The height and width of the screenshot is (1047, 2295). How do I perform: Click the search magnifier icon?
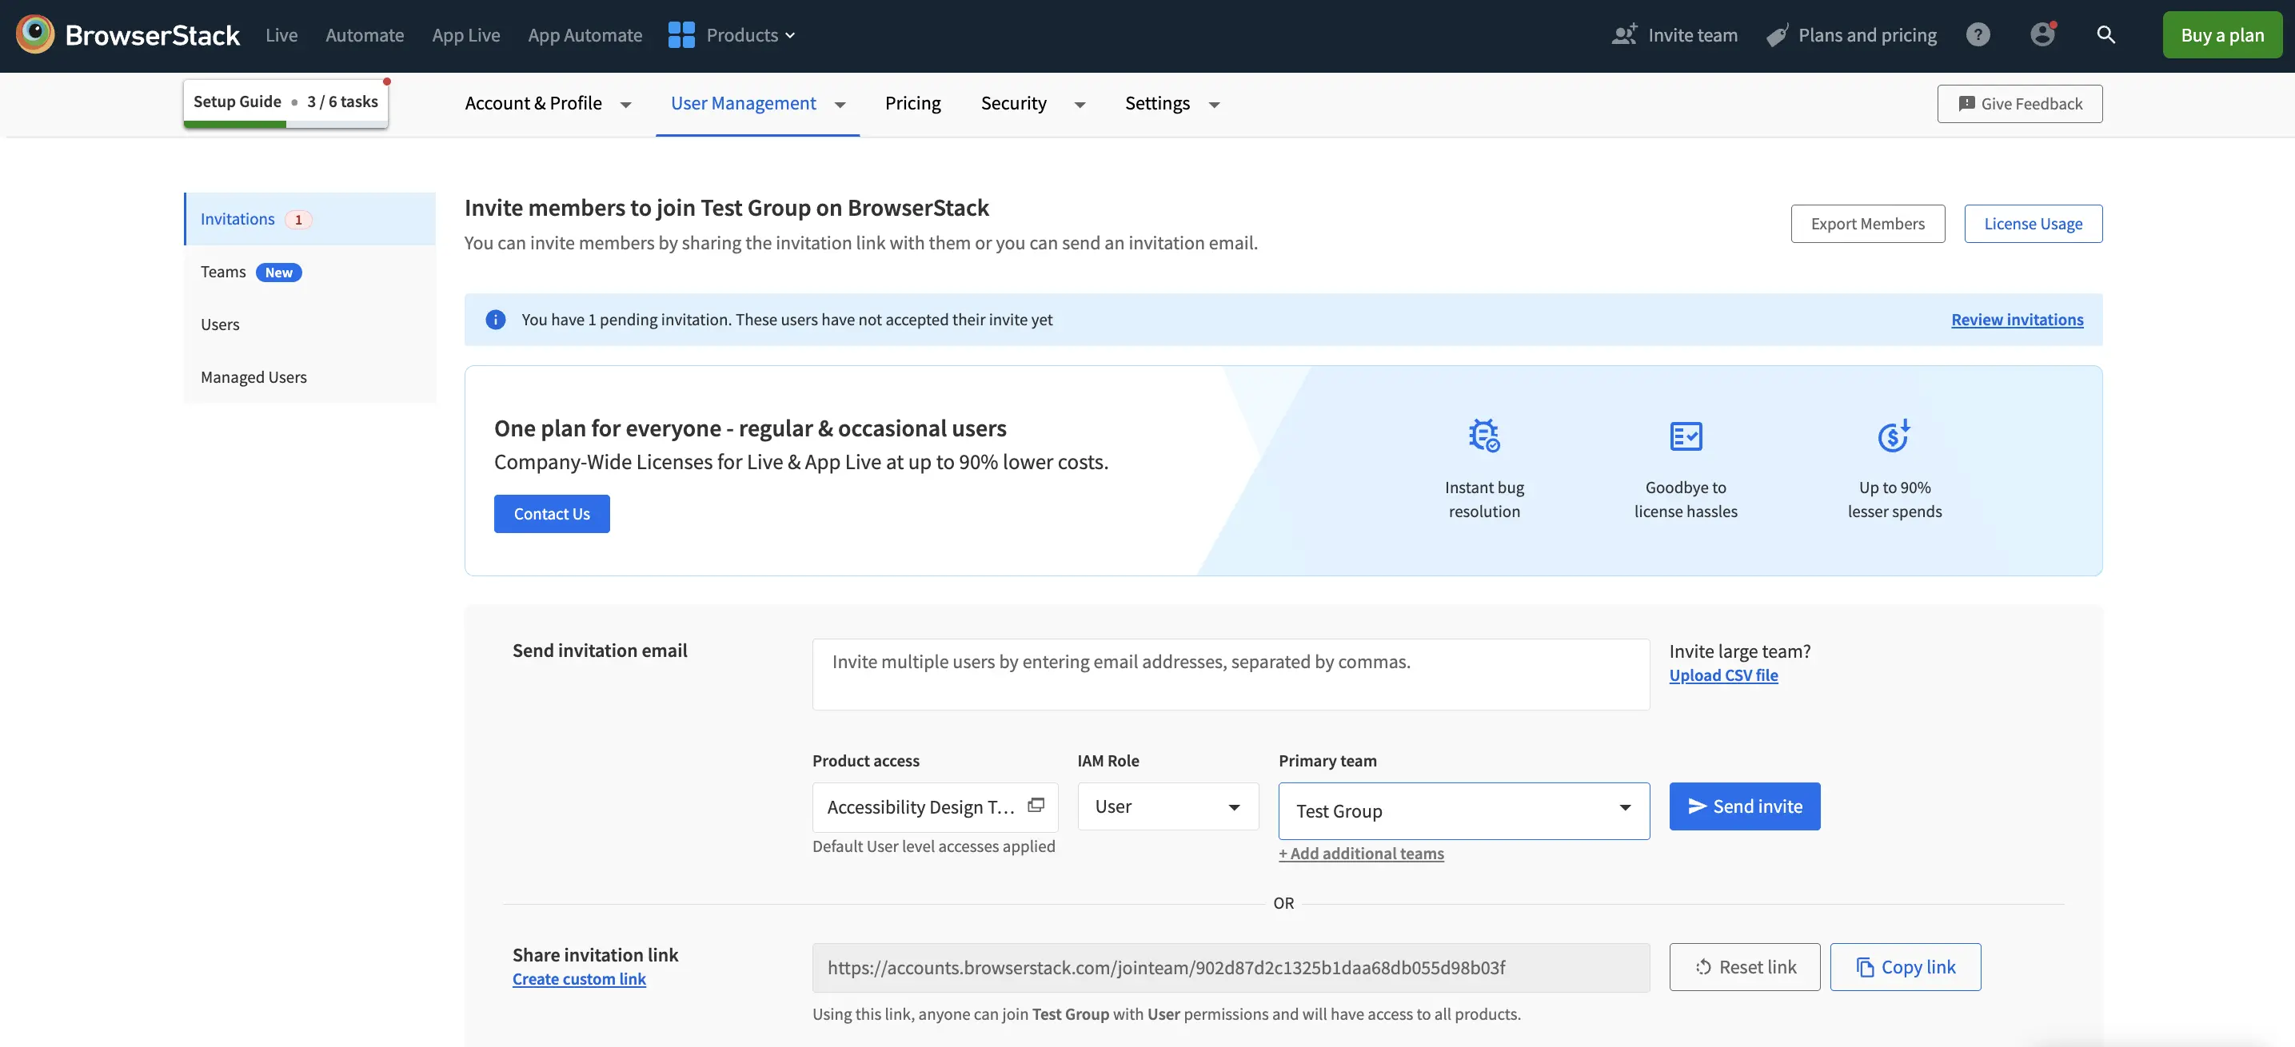click(x=2105, y=34)
